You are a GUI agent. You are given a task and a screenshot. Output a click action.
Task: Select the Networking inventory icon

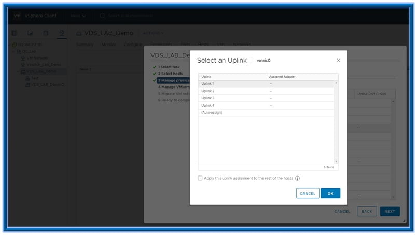pyautogui.click(x=61, y=33)
